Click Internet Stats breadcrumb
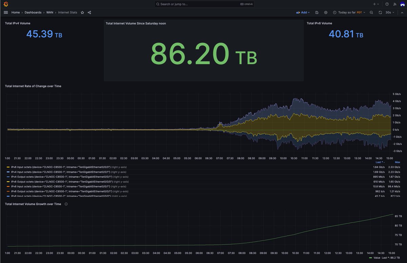The width and height of the screenshot is (407, 263). pyautogui.click(x=67, y=12)
